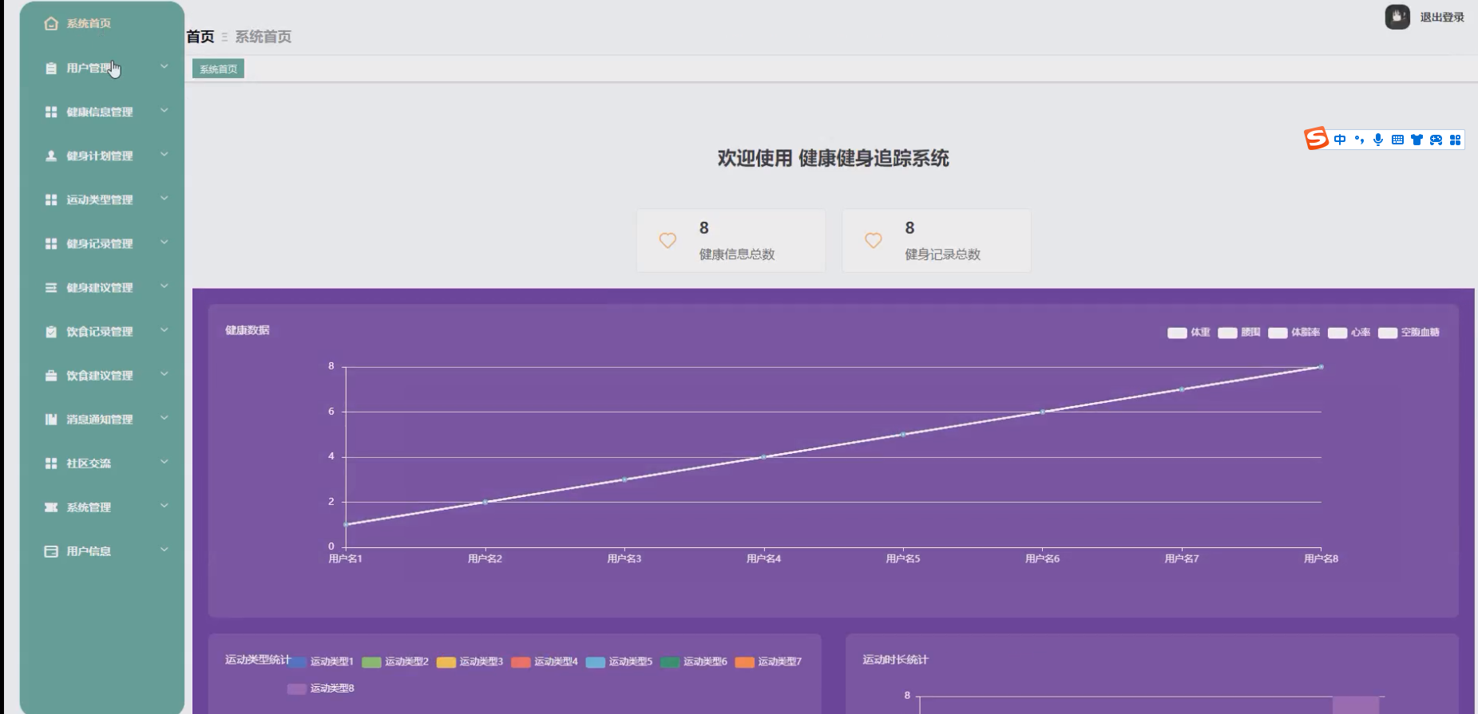Expand the 健康信息管理 chevron arrow
Image resolution: width=1478 pixels, height=714 pixels.
coord(164,110)
